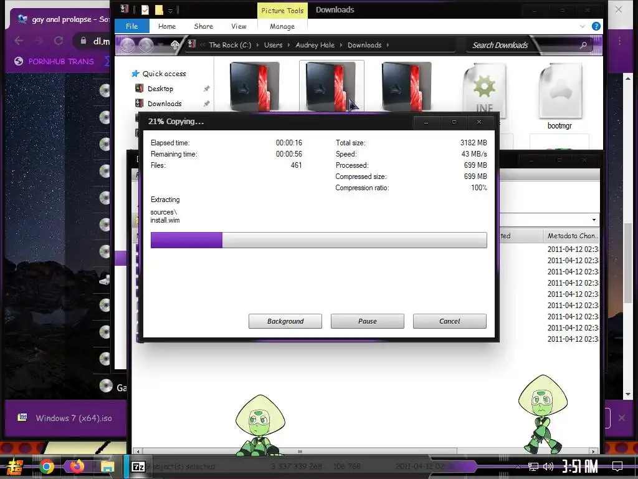Click the Explorer back navigation orb
The height and width of the screenshot is (479, 638).
click(127, 45)
